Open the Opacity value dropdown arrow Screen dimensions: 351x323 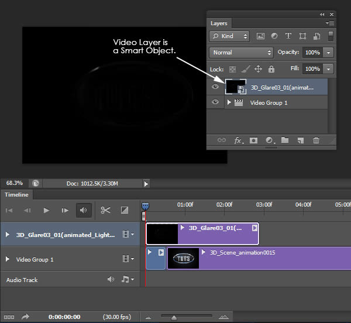(x=328, y=53)
